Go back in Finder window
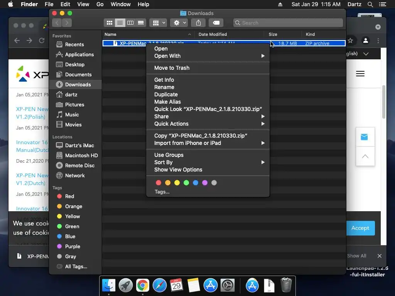Image resolution: width=395 pixels, height=296 pixels. click(x=57, y=23)
